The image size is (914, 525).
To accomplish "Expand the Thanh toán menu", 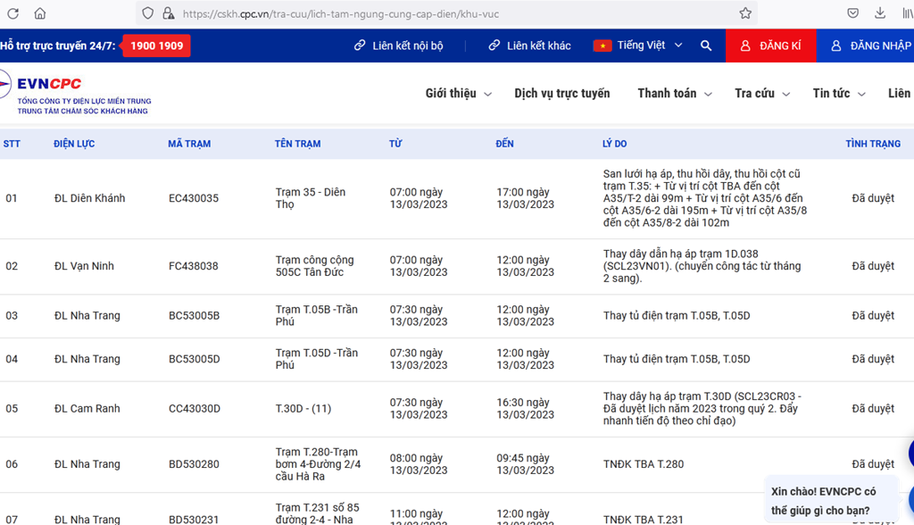I will pyautogui.click(x=674, y=94).
